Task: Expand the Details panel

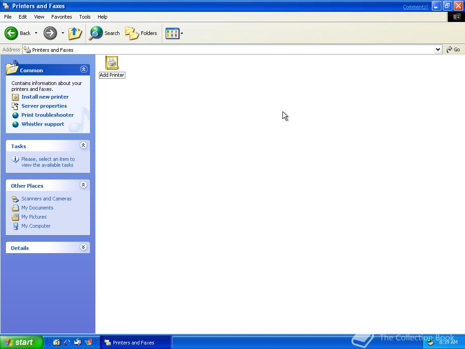Action: tap(84, 247)
